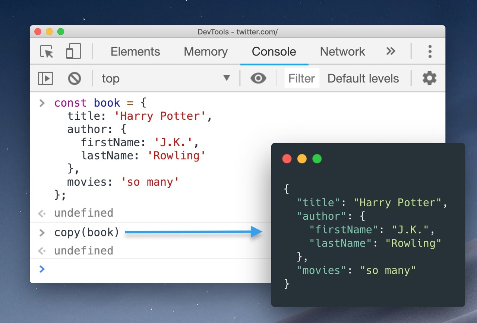Click the green zoom button on snippet window
Screen dimensions: 477x323
tap(317, 159)
